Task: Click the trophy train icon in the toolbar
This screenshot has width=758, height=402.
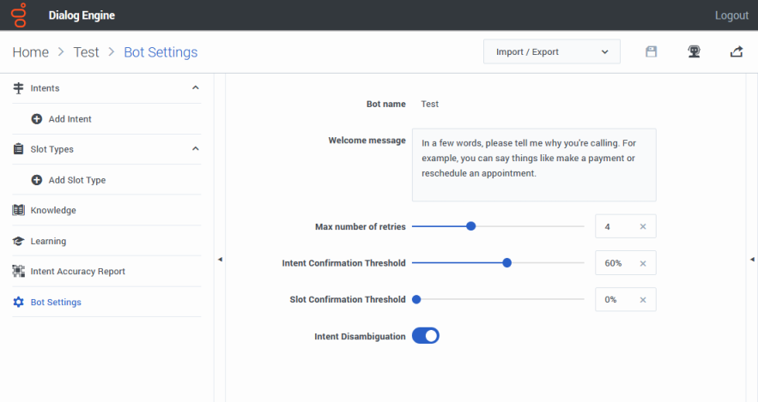Action: (694, 51)
